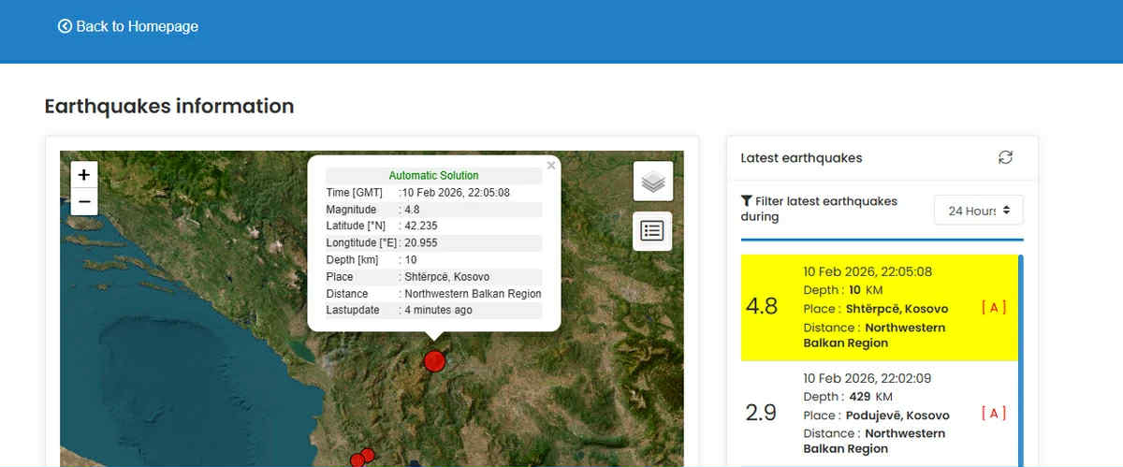Open the map legend list button
Image resolution: width=1123 pixels, height=467 pixels.
pyautogui.click(x=652, y=231)
